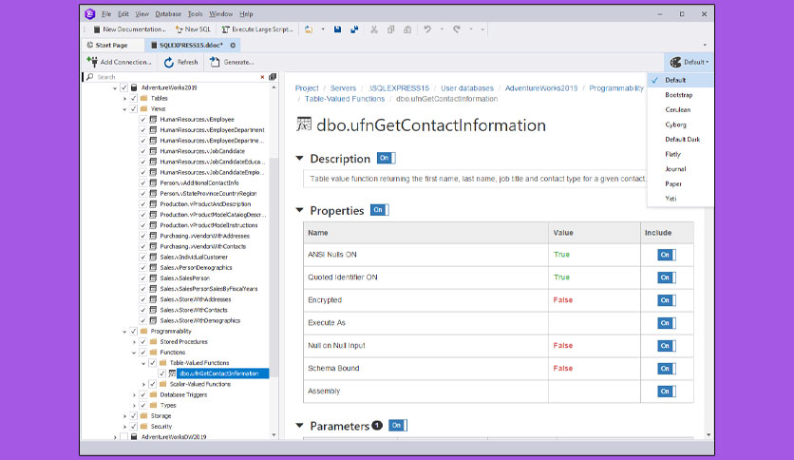Toggle Include switch for Encrypted row
This screenshot has width=794, height=460.
coord(667,300)
